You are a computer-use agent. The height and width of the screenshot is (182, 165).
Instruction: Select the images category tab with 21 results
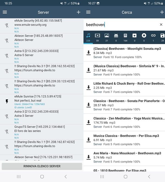107,37
